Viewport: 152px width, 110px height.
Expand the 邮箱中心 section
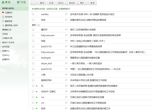point(1,51)
